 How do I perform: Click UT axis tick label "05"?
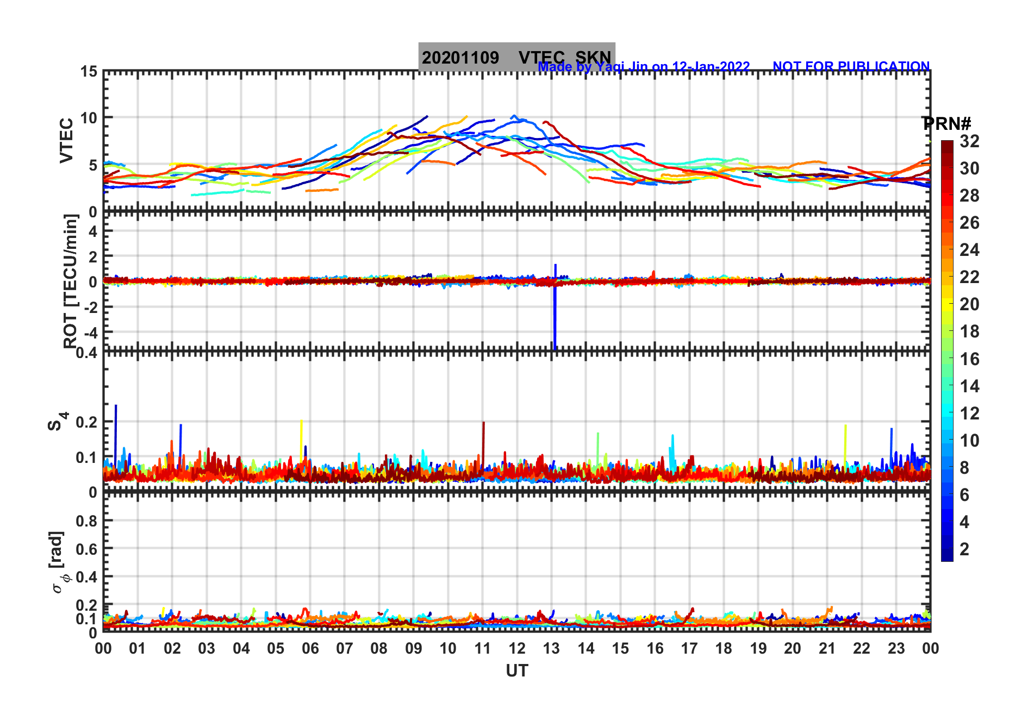coord(276,648)
